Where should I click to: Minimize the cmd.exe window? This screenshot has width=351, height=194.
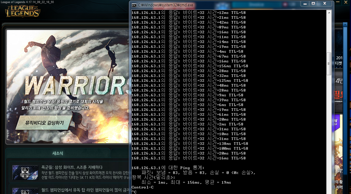[305, 4]
